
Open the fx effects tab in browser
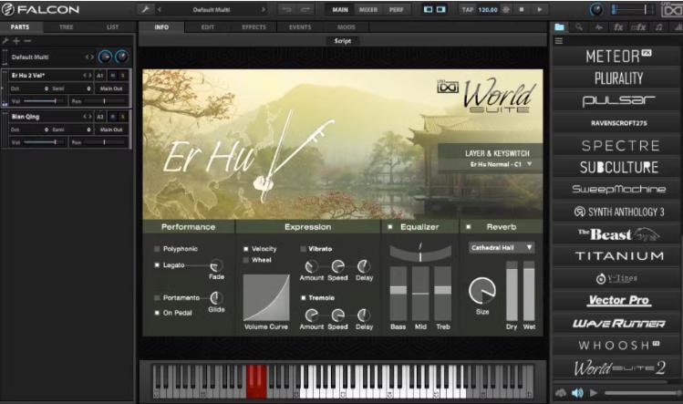pyautogui.click(x=618, y=27)
